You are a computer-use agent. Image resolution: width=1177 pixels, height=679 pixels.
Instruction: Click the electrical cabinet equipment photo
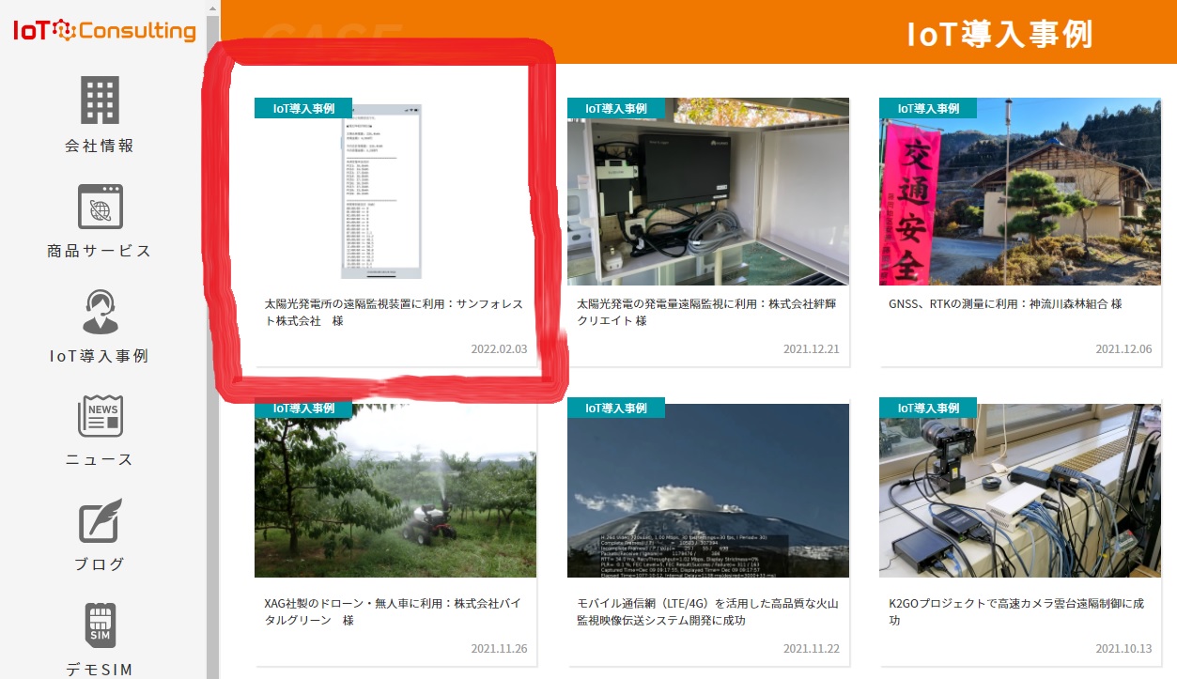pos(707,192)
